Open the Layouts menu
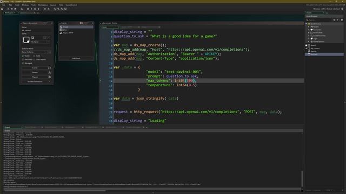346x194 pixels. tap(53, 5)
